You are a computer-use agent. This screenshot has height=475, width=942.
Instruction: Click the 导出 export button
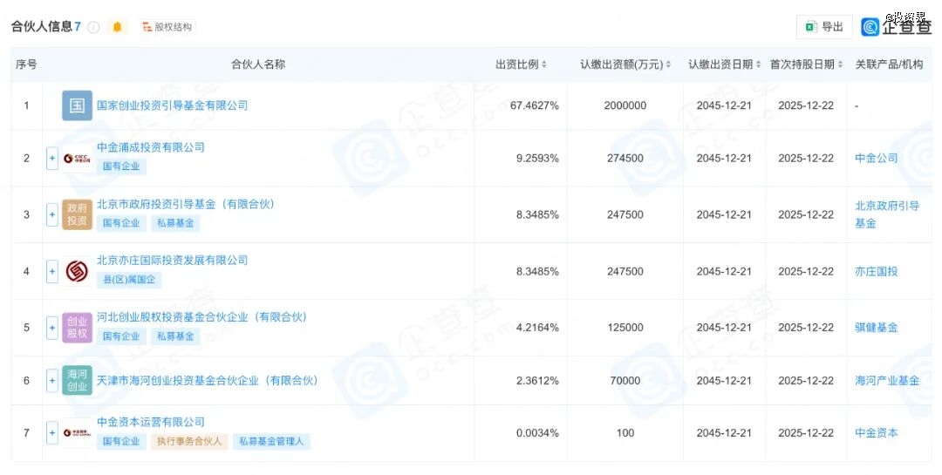824,27
